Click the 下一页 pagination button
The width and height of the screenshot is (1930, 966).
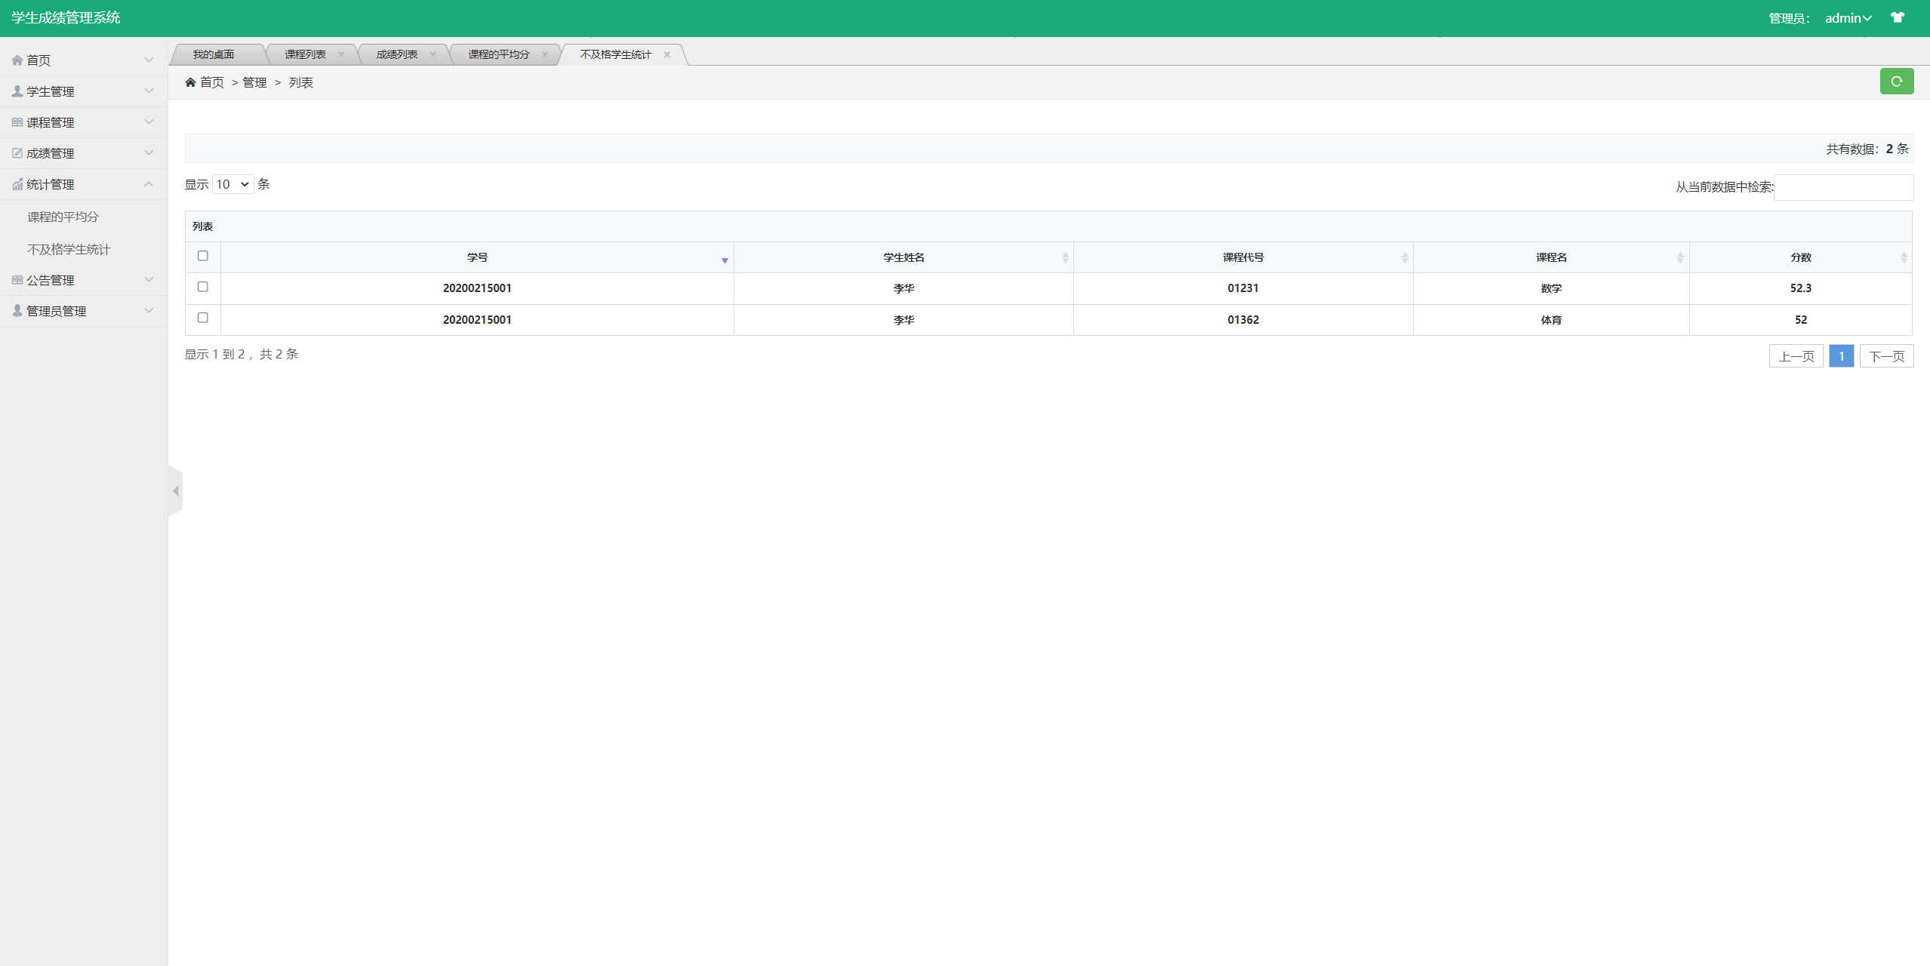[1886, 356]
